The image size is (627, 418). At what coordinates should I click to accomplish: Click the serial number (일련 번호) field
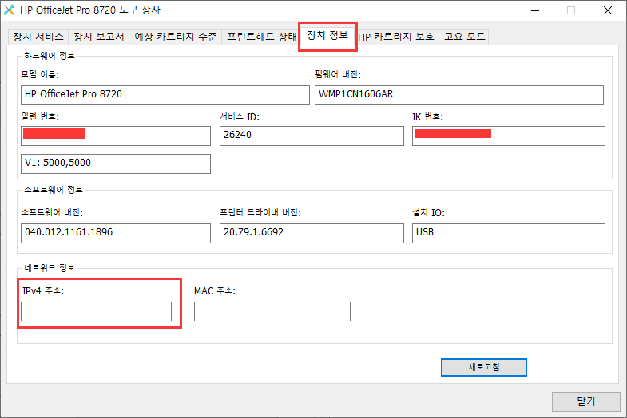pos(116,136)
